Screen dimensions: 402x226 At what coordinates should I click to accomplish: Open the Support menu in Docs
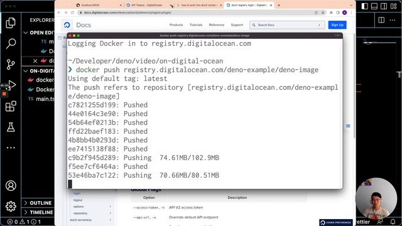[237, 25]
